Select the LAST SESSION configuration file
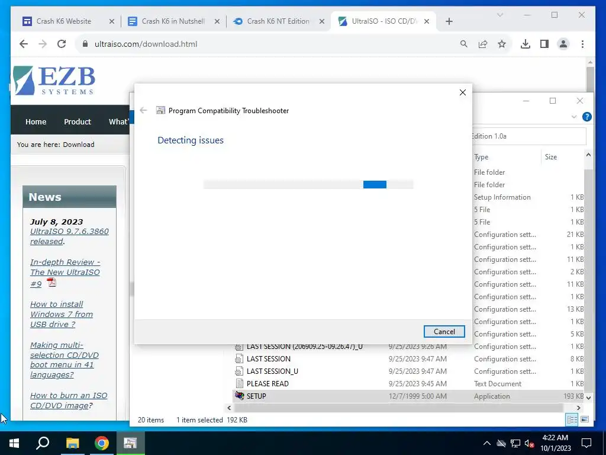 point(408,359)
